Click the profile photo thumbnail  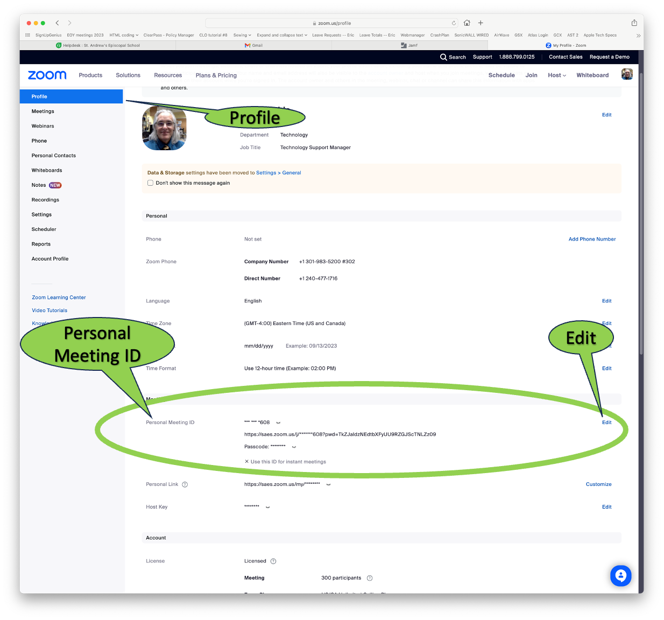click(x=164, y=128)
